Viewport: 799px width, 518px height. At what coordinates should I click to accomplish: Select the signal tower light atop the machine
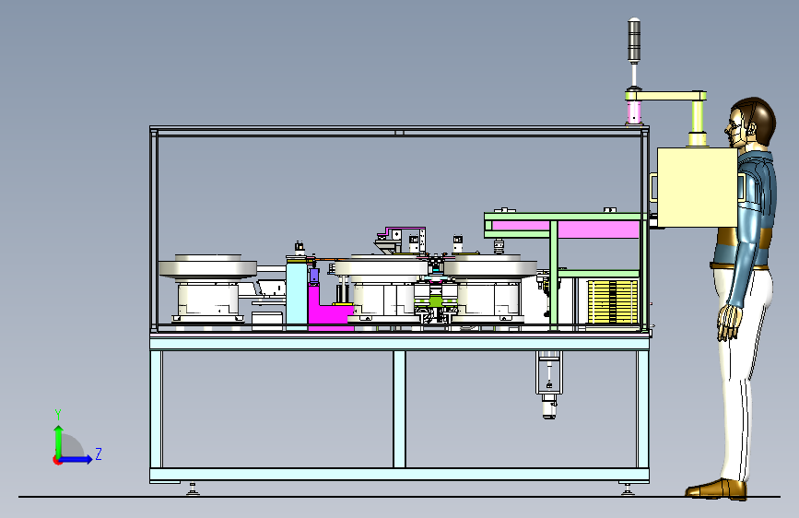634,41
